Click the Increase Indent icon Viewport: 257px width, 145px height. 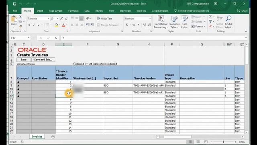[x=92, y=25]
